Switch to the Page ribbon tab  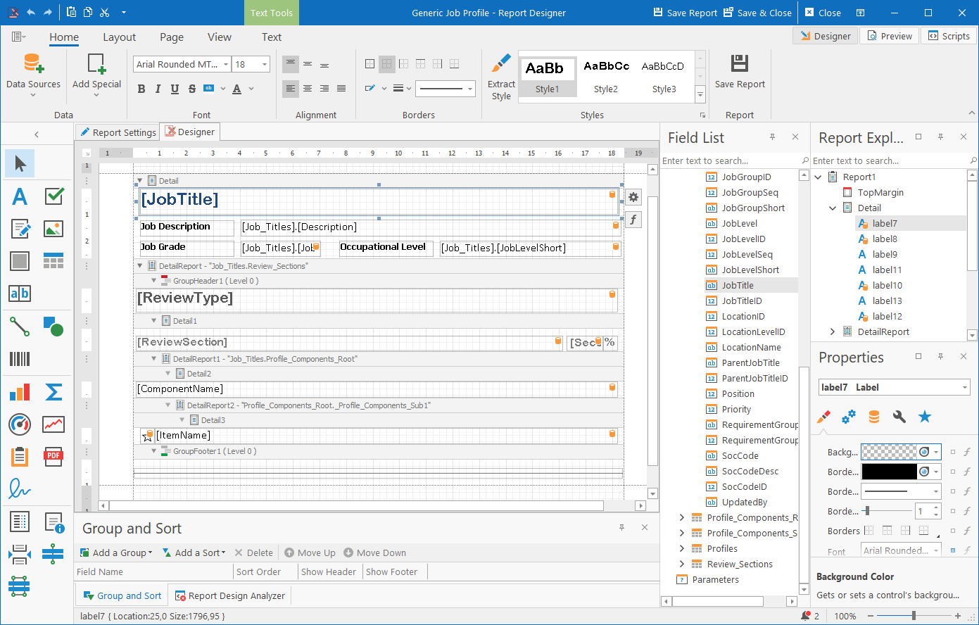pos(172,37)
